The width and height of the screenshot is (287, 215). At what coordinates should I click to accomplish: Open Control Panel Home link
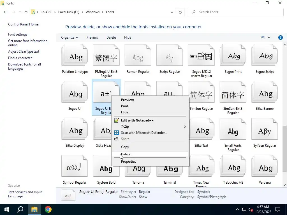(x=23, y=24)
